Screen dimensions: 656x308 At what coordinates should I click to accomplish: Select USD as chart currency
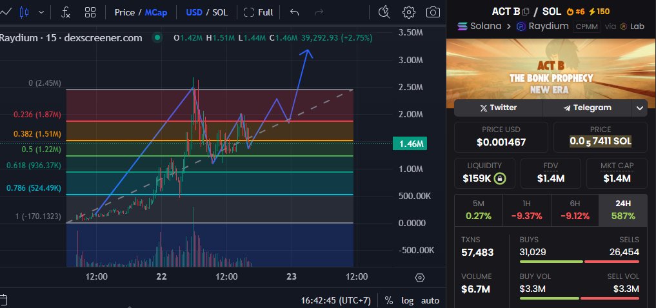[x=194, y=12]
